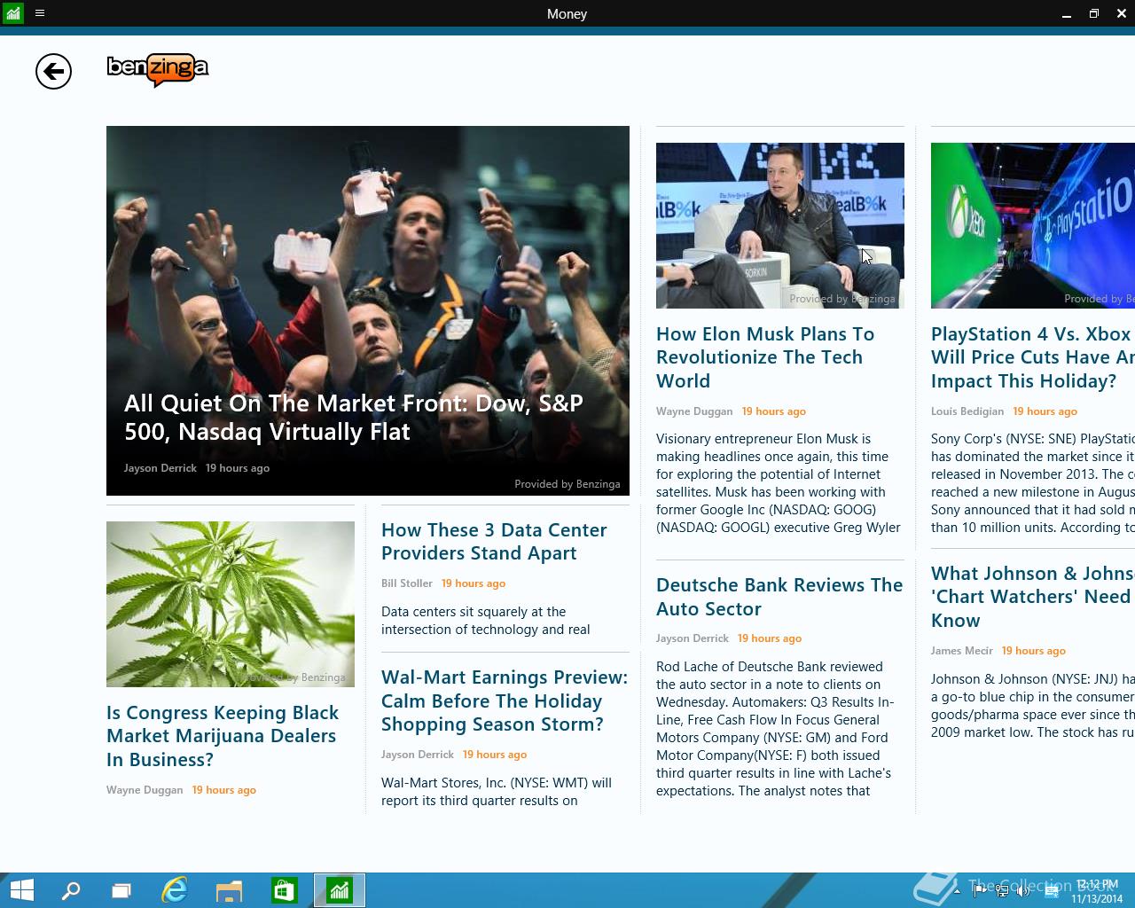Click the Money app icon in title bar

point(12,13)
